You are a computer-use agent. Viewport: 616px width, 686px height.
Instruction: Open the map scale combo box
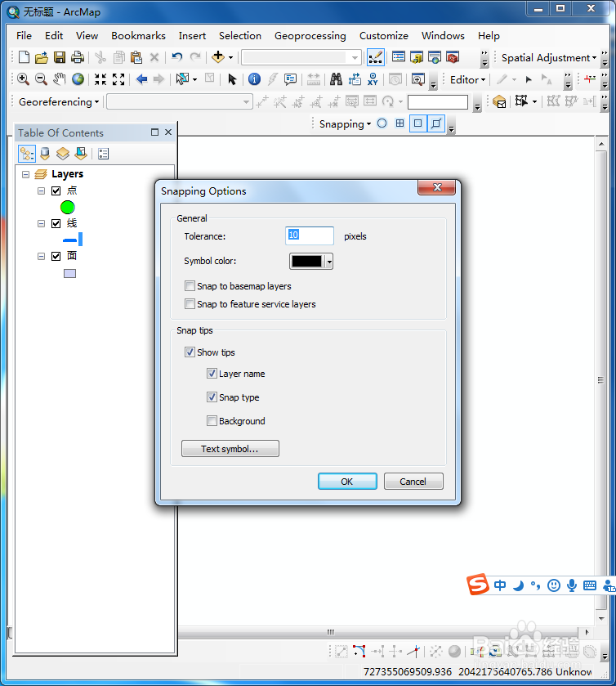pyautogui.click(x=301, y=57)
